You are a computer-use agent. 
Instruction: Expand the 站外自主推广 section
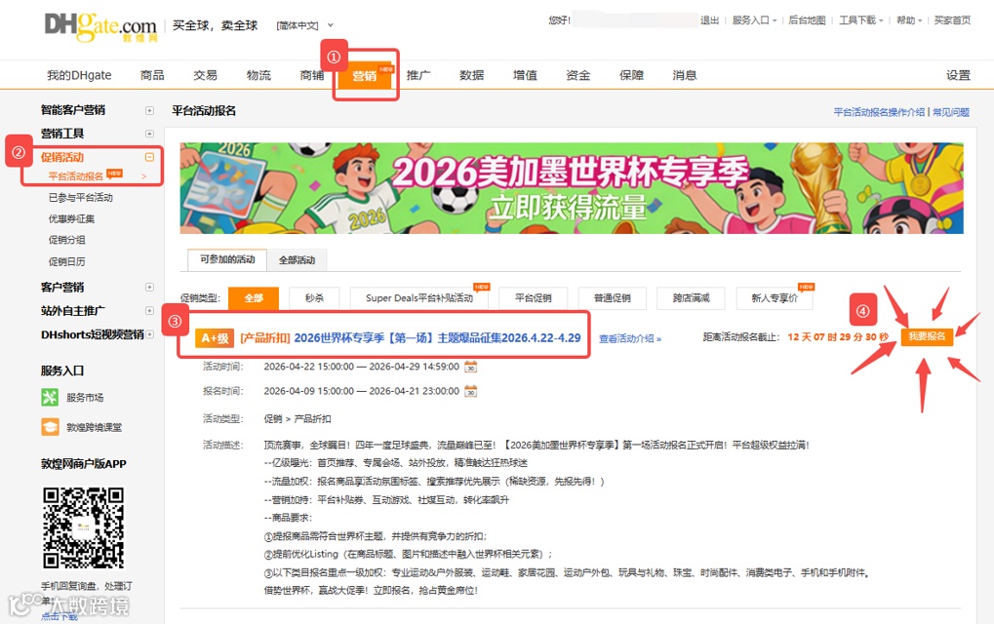pyautogui.click(x=149, y=310)
